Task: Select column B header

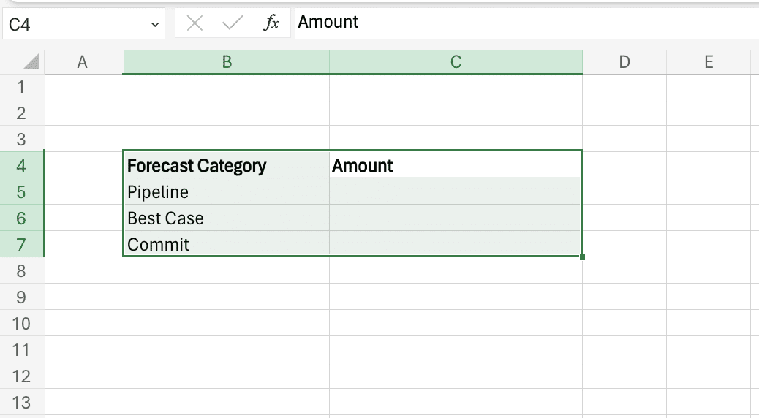Action: pyautogui.click(x=227, y=62)
